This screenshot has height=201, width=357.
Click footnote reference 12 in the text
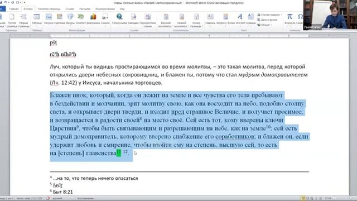pos(125,151)
